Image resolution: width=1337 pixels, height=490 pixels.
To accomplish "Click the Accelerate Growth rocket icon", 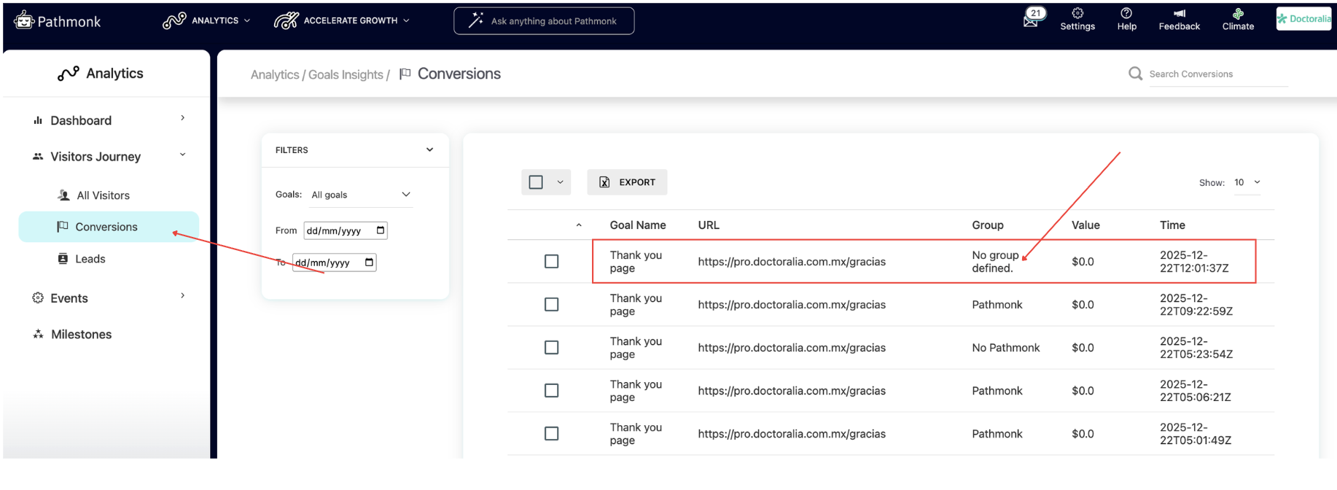I will click(x=286, y=20).
